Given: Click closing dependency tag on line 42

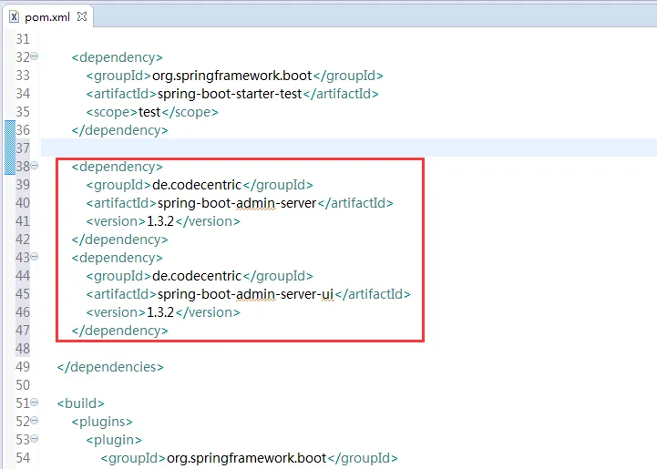Looking at the screenshot, I should (120, 240).
